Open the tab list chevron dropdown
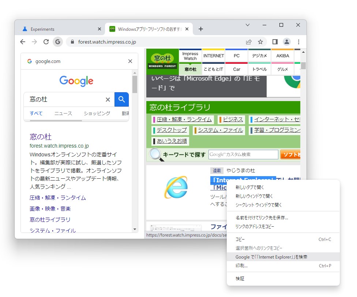Screen dimensions: 357x297 [248, 25]
